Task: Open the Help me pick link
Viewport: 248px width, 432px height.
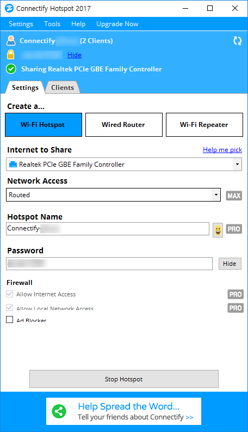Action: 222,150
